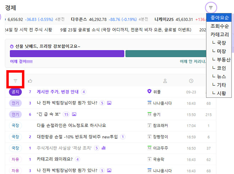Viewport: 234px width, 174px height.
Task: Filter by 코인 category
Action: click(x=219, y=68)
